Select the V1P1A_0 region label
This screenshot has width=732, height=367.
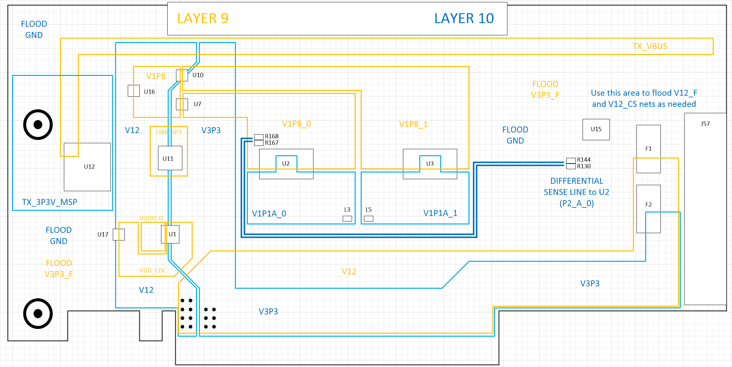click(269, 213)
